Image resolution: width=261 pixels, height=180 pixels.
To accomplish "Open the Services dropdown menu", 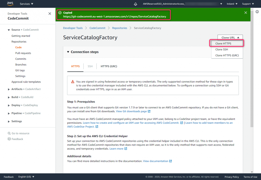I will click(x=27, y=4).
